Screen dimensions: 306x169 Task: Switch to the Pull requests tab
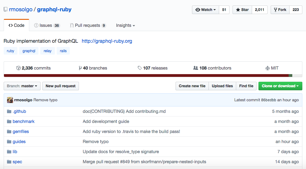coord(88,25)
